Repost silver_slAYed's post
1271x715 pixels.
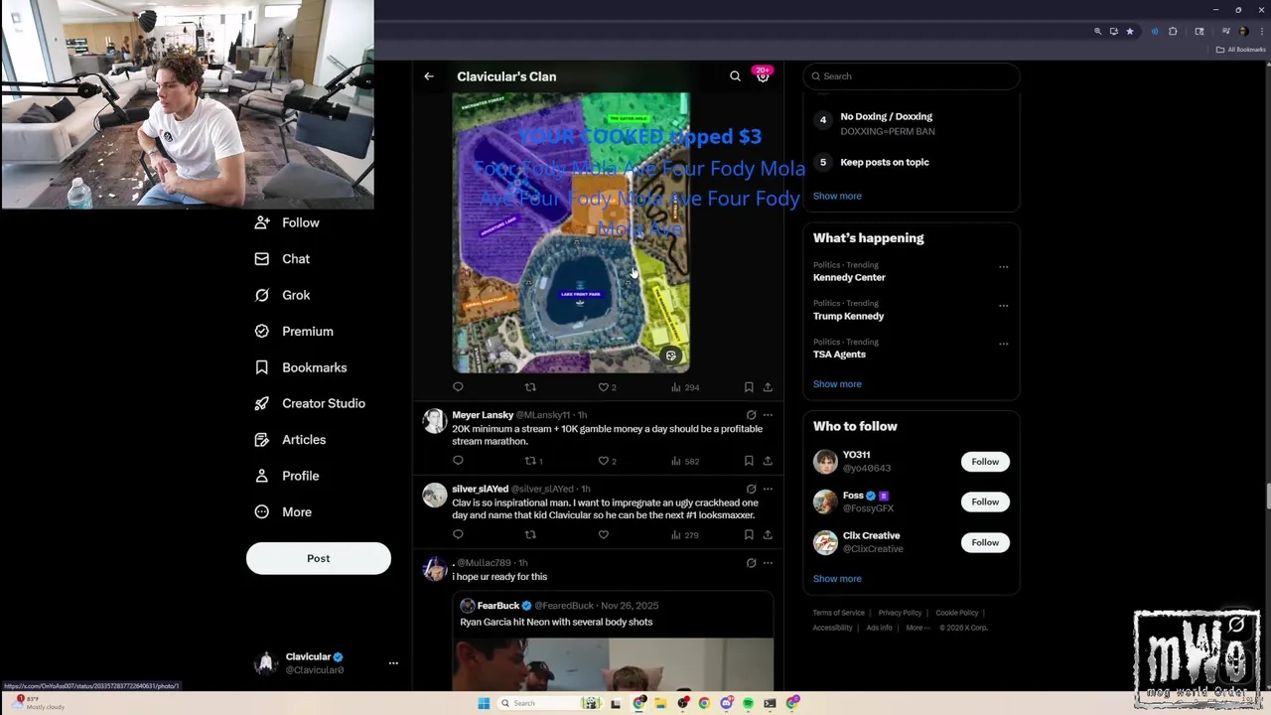(x=530, y=535)
